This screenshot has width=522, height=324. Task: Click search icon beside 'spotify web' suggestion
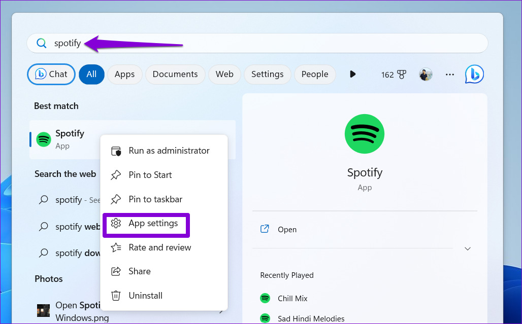point(44,227)
